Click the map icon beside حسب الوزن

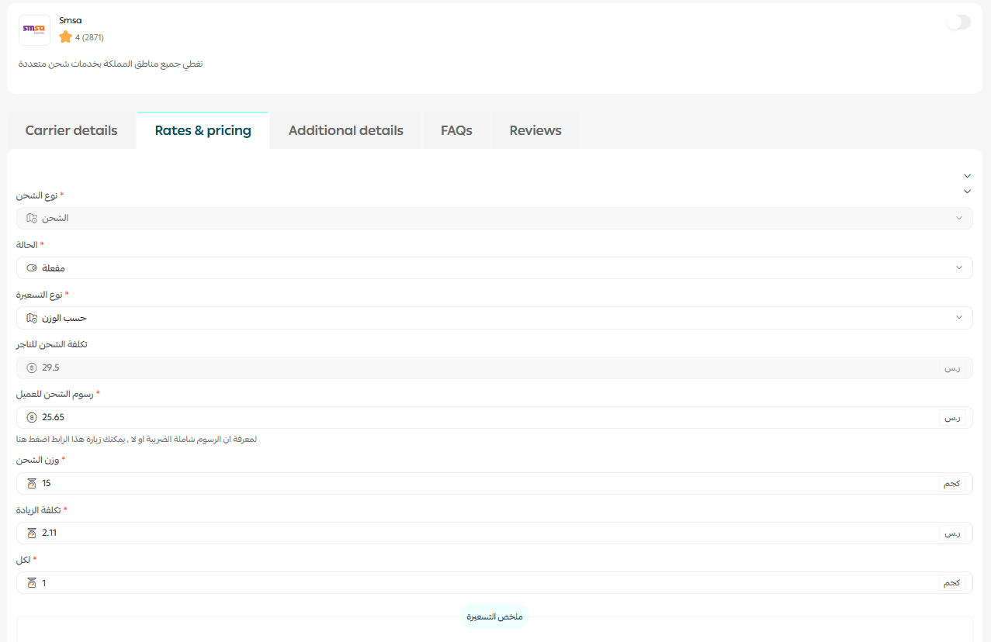(32, 318)
